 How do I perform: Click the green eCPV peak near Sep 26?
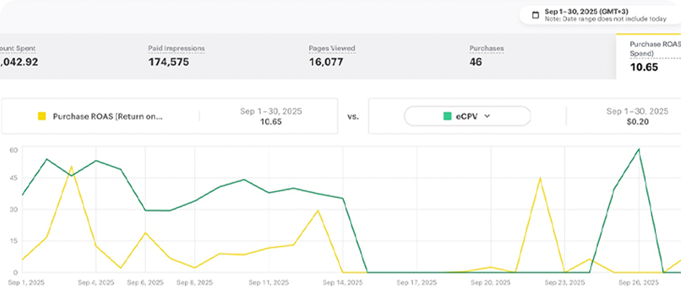(x=639, y=149)
